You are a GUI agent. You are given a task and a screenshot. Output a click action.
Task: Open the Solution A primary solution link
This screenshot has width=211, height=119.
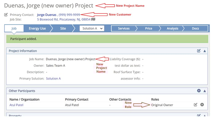click(x=53, y=79)
